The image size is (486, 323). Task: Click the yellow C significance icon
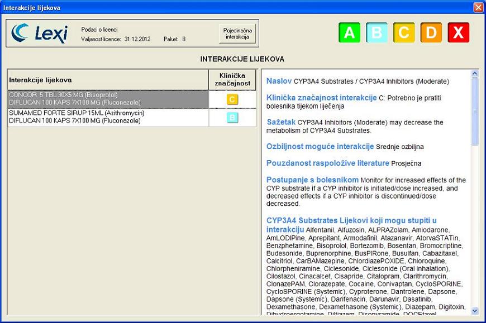[404, 32]
